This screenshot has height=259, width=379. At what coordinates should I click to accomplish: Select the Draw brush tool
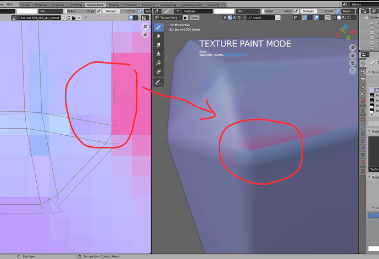click(159, 27)
